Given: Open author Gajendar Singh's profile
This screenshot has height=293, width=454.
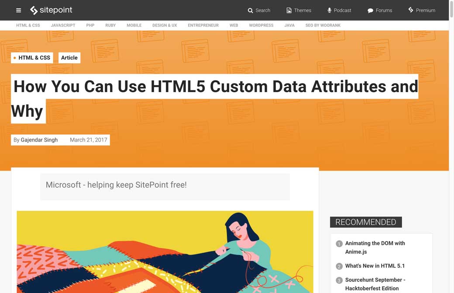Looking at the screenshot, I should (x=39, y=140).
